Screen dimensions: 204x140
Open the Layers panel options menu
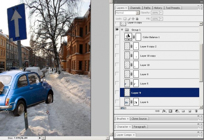pyautogui.click(x=201, y=8)
